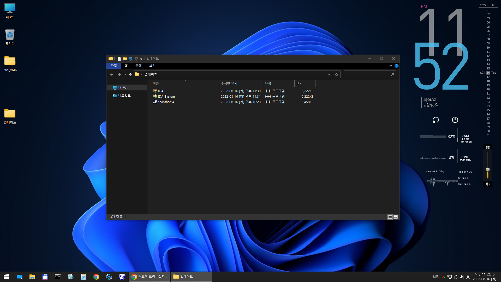Screen dimensions: 501x282
Task: Open the 홈 ribbon tab
Action: [126, 66]
